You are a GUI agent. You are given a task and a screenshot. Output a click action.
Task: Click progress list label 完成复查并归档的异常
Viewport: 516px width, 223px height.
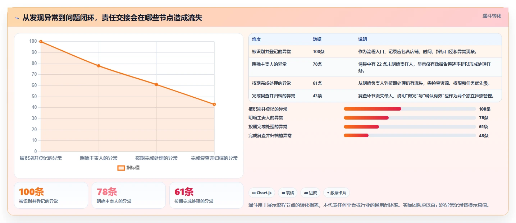click(x=270, y=136)
